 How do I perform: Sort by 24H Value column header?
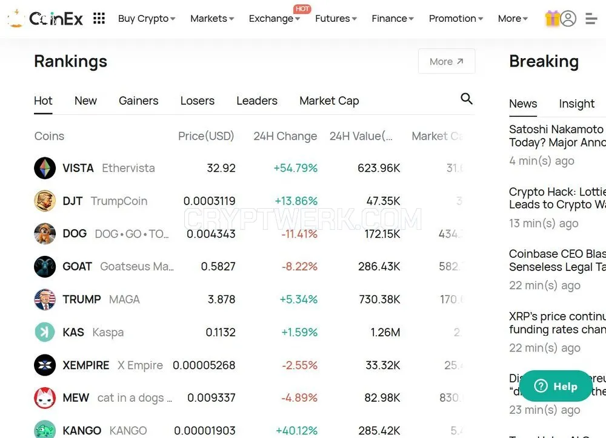tap(361, 136)
